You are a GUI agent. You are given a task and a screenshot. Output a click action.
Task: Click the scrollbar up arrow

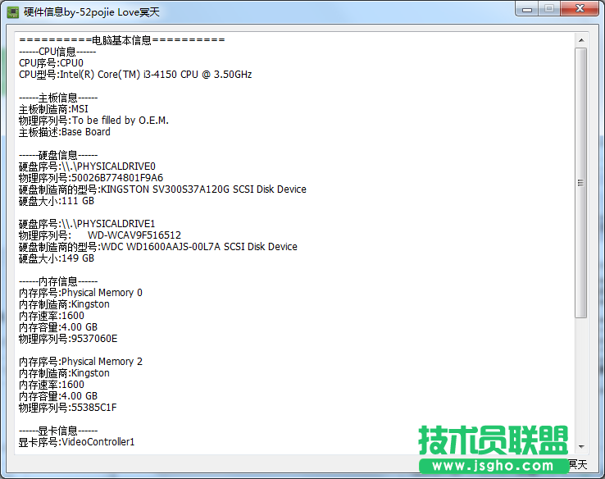coord(580,39)
